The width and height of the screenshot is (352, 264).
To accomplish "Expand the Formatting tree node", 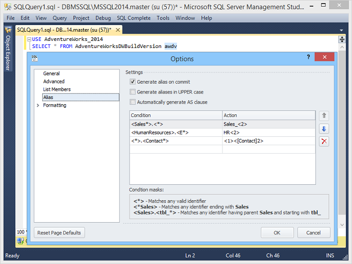I will 38,105.
